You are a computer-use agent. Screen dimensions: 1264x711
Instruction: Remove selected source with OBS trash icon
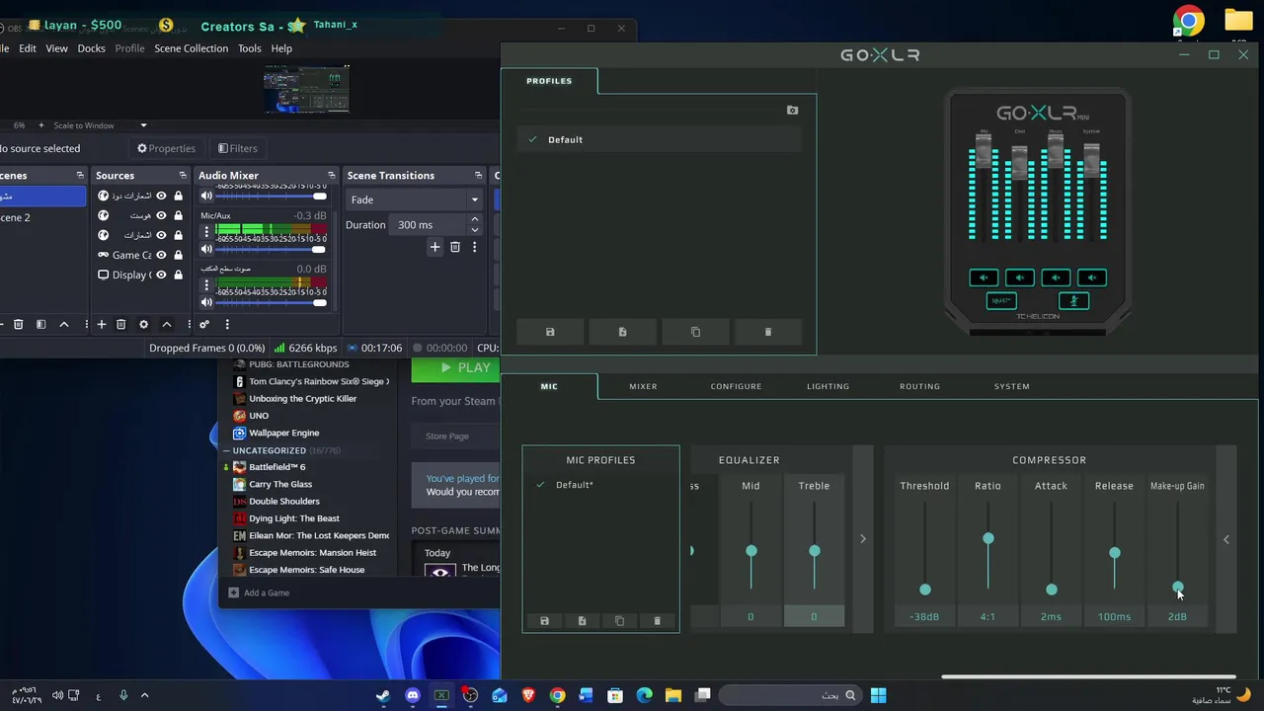point(120,324)
